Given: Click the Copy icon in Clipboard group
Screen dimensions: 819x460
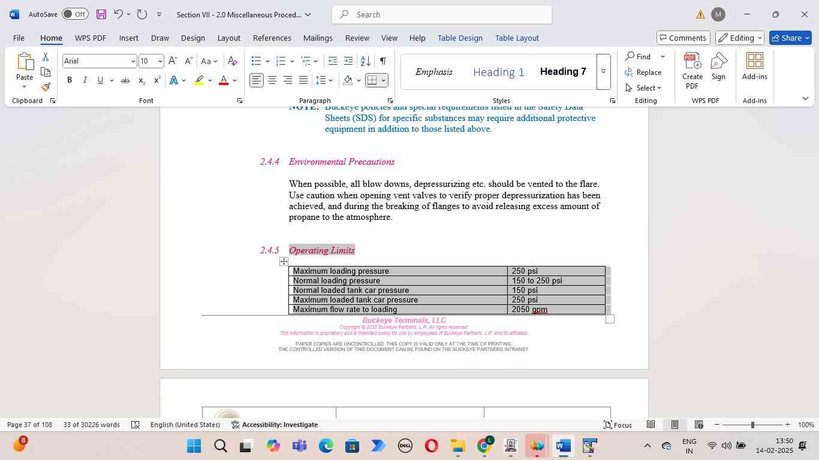Looking at the screenshot, I should [x=46, y=72].
